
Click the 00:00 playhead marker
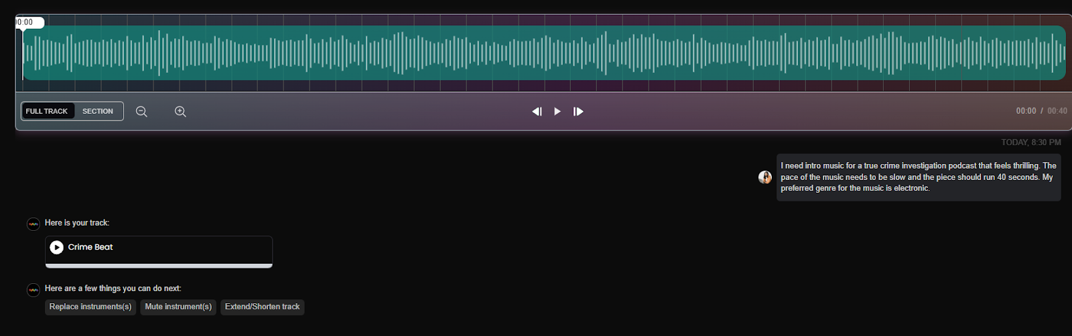coord(29,23)
